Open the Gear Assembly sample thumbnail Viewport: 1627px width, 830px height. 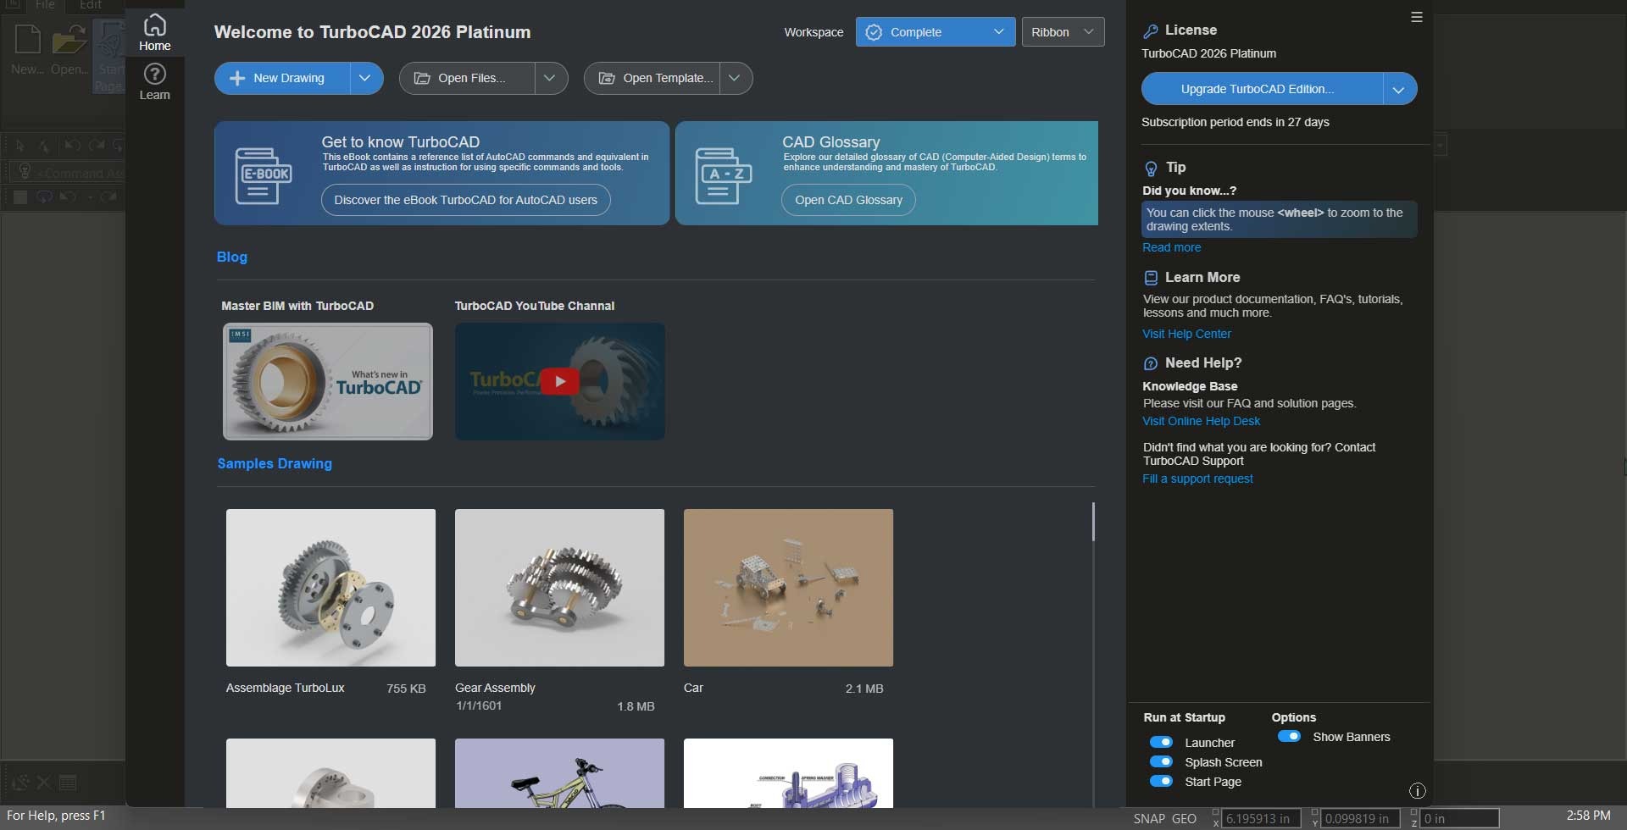559,588
